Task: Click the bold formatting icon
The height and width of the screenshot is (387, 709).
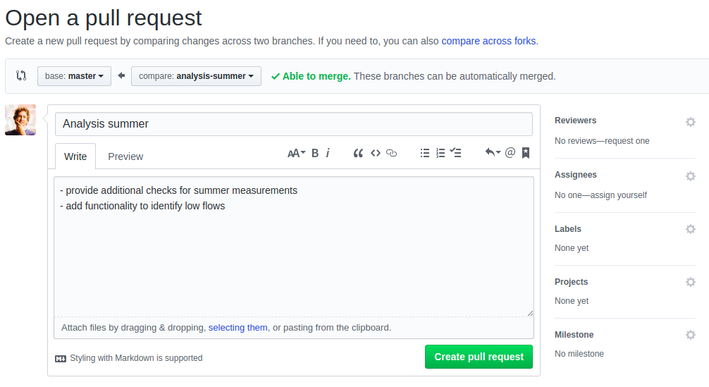Action: [x=315, y=153]
